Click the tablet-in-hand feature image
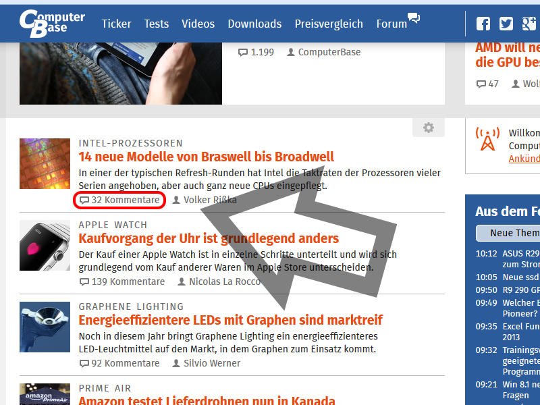 click(121, 74)
